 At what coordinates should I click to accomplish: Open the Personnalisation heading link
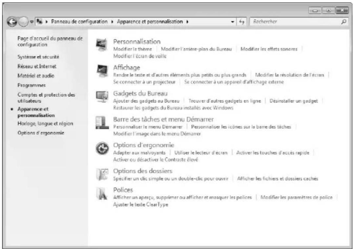137,42
